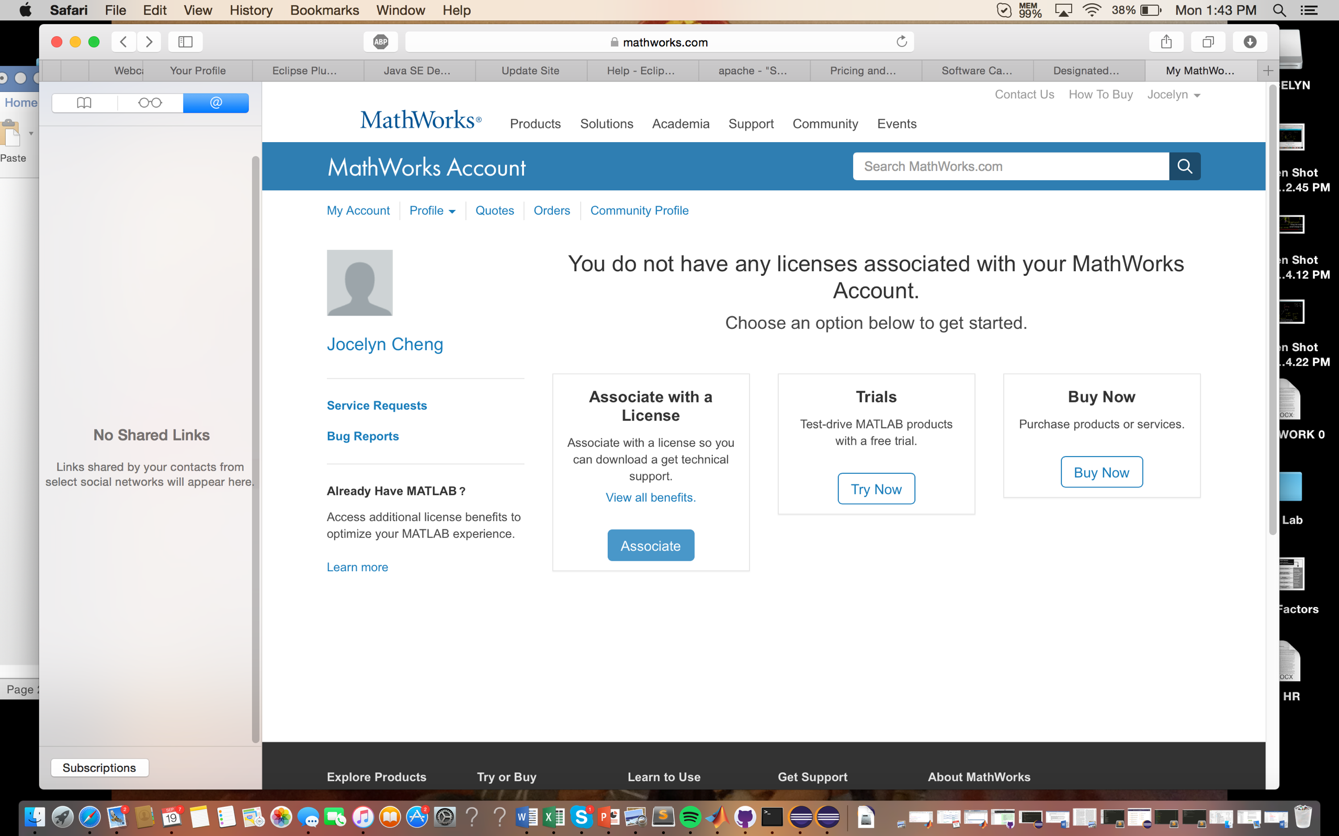This screenshot has width=1339, height=836.
Task: Open the Window menu
Action: click(x=400, y=10)
